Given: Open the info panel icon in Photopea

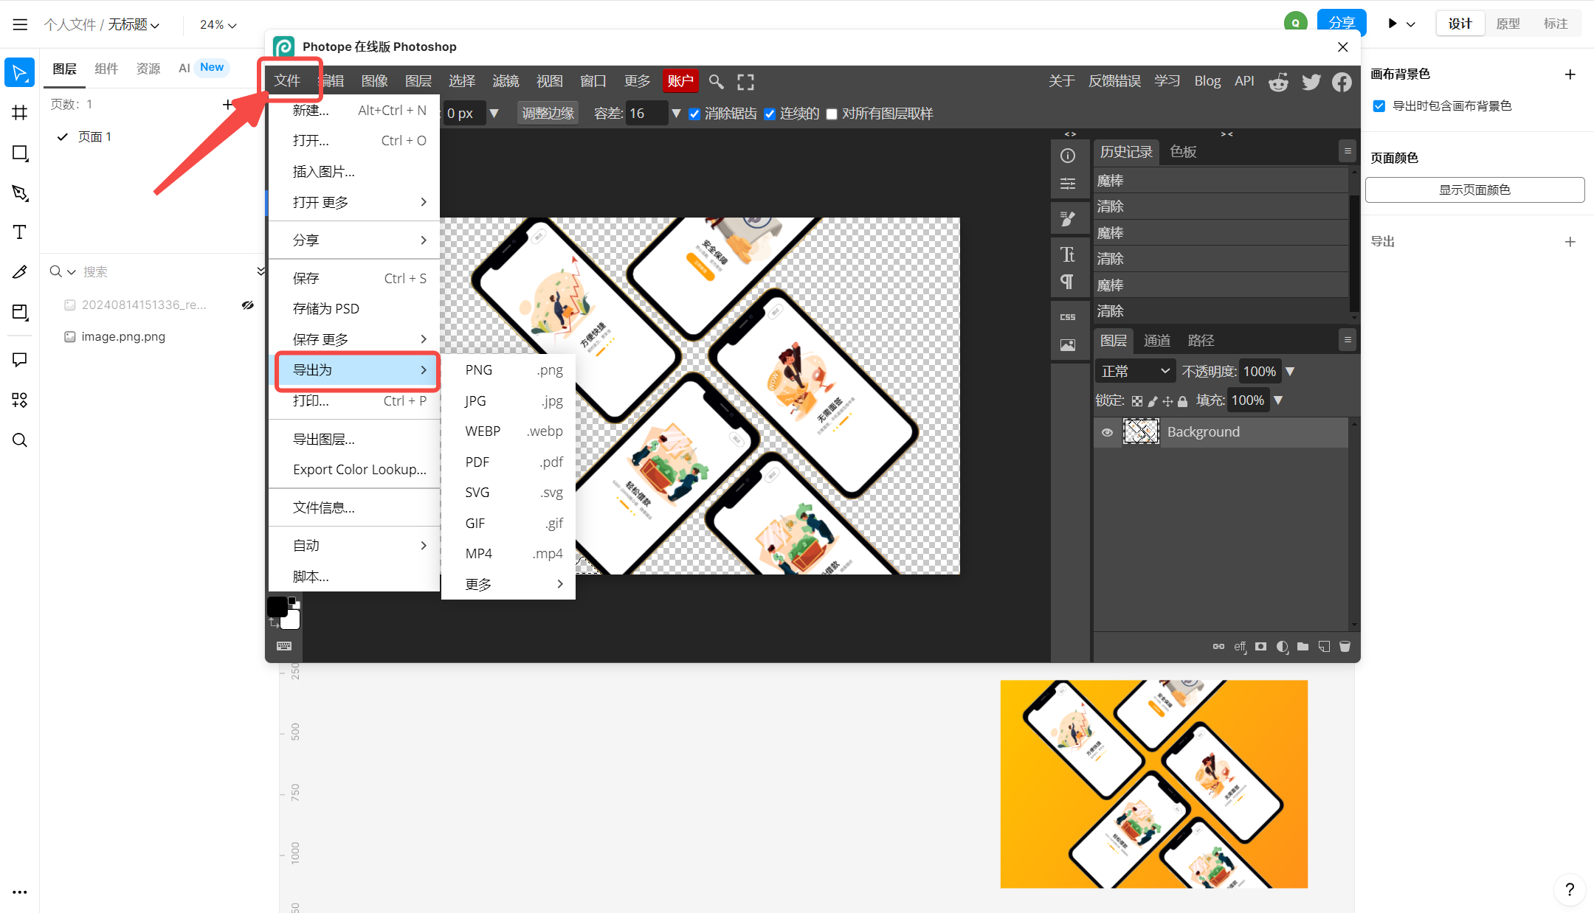Looking at the screenshot, I should tap(1068, 156).
